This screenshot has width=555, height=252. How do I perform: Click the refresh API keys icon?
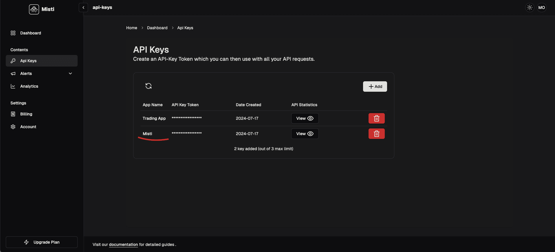coord(149,86)
